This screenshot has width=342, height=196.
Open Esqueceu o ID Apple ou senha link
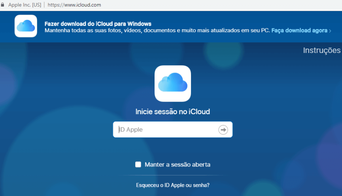(x=173, y=185)
